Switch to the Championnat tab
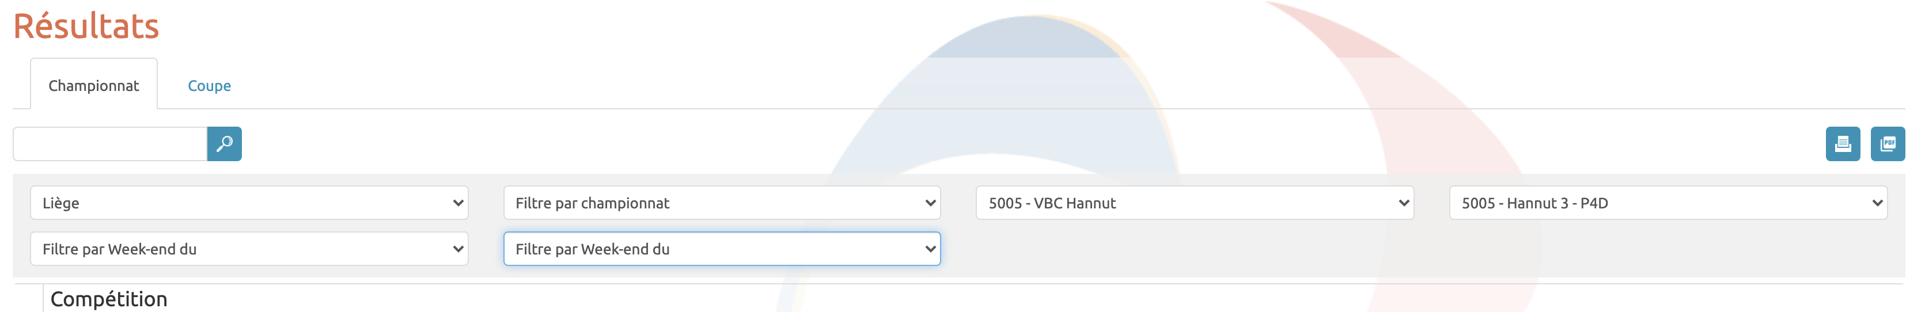 point(93,86)
